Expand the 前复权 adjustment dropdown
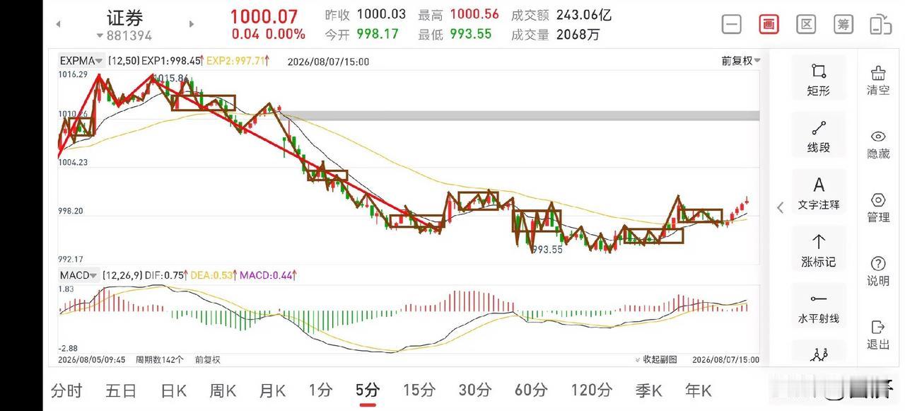This screenshot has height=411, width=905. click(740, 61)
